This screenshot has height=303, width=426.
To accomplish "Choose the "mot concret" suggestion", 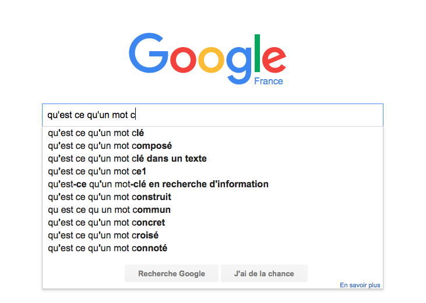I will (106, 222).
